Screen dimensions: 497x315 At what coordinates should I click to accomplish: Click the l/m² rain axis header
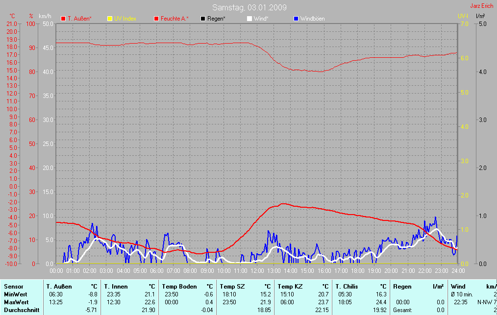480,16
